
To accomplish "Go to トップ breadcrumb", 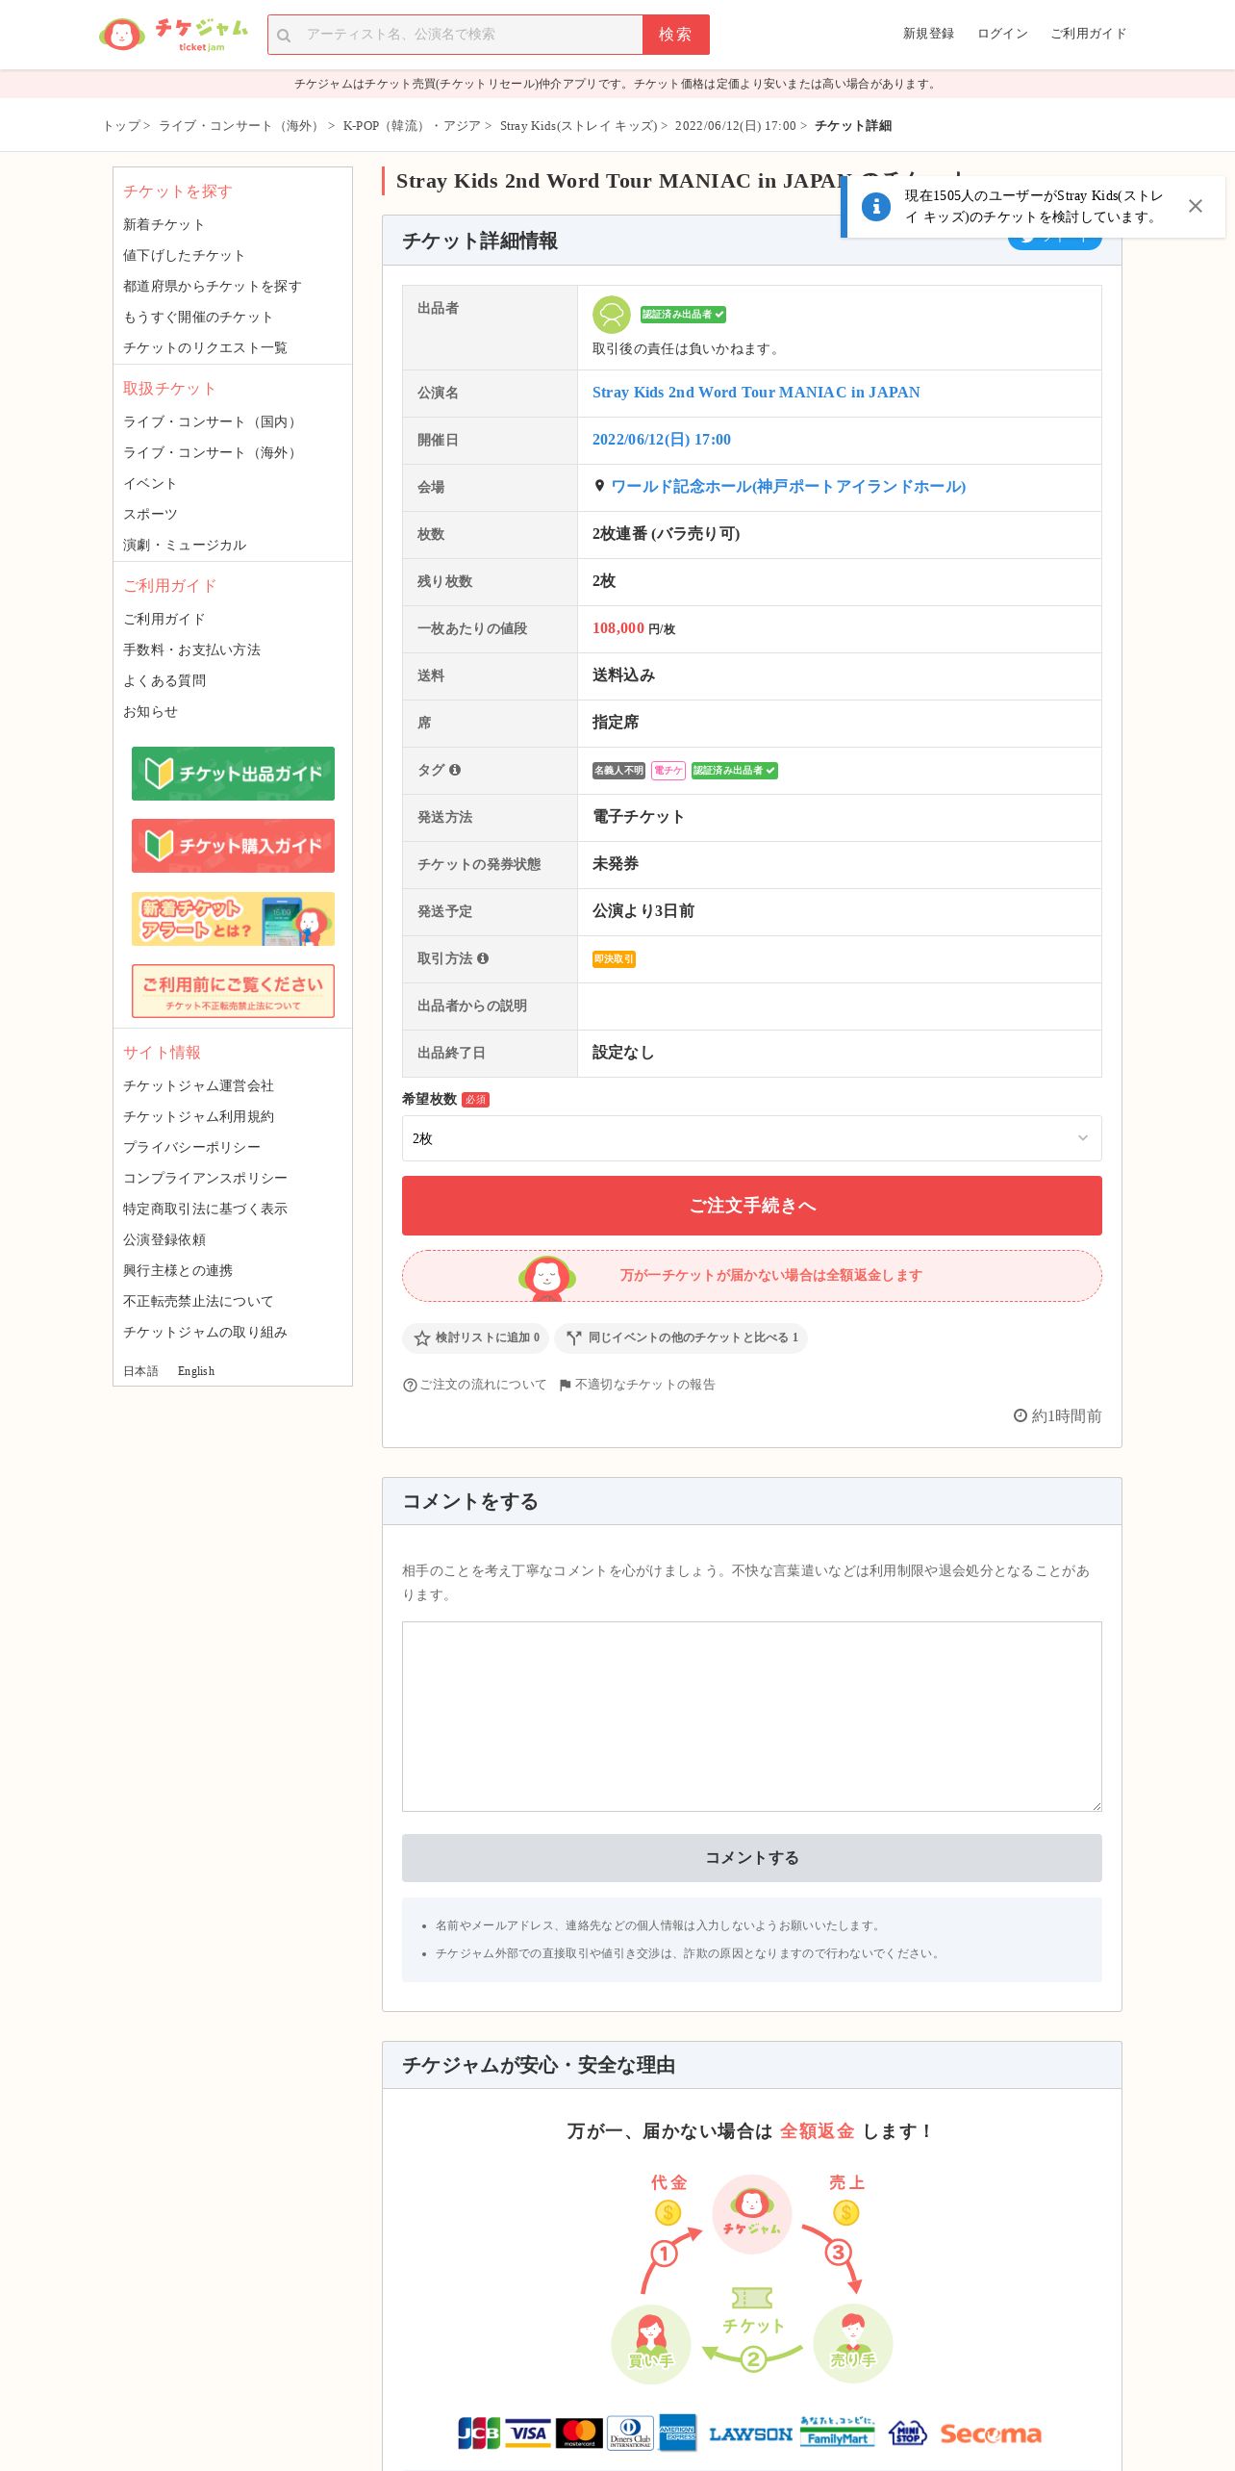I will [122, 126].
